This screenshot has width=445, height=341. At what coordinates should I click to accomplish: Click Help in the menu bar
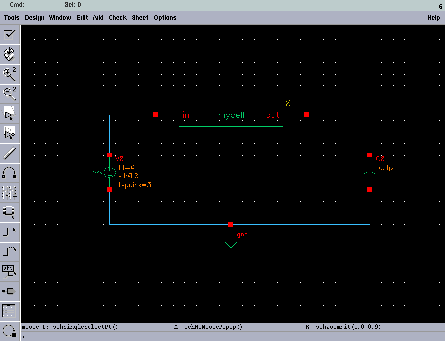[433, 17]
